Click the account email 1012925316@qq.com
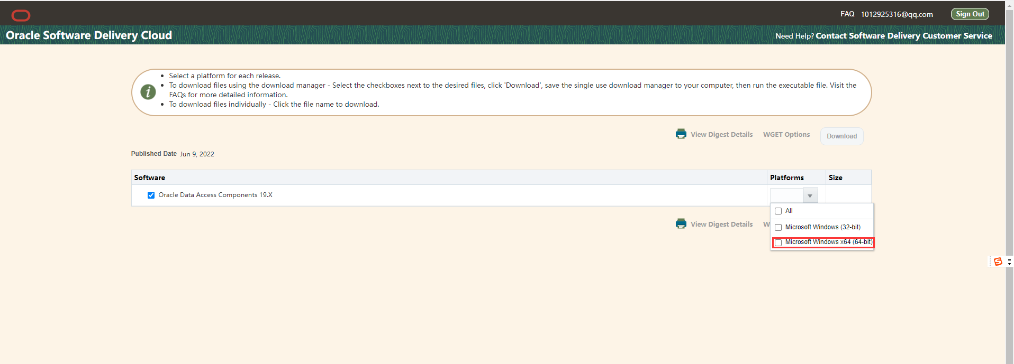The width and height of the screenshot is (1014, 364). pyautogui.click(x=897, y=14)
